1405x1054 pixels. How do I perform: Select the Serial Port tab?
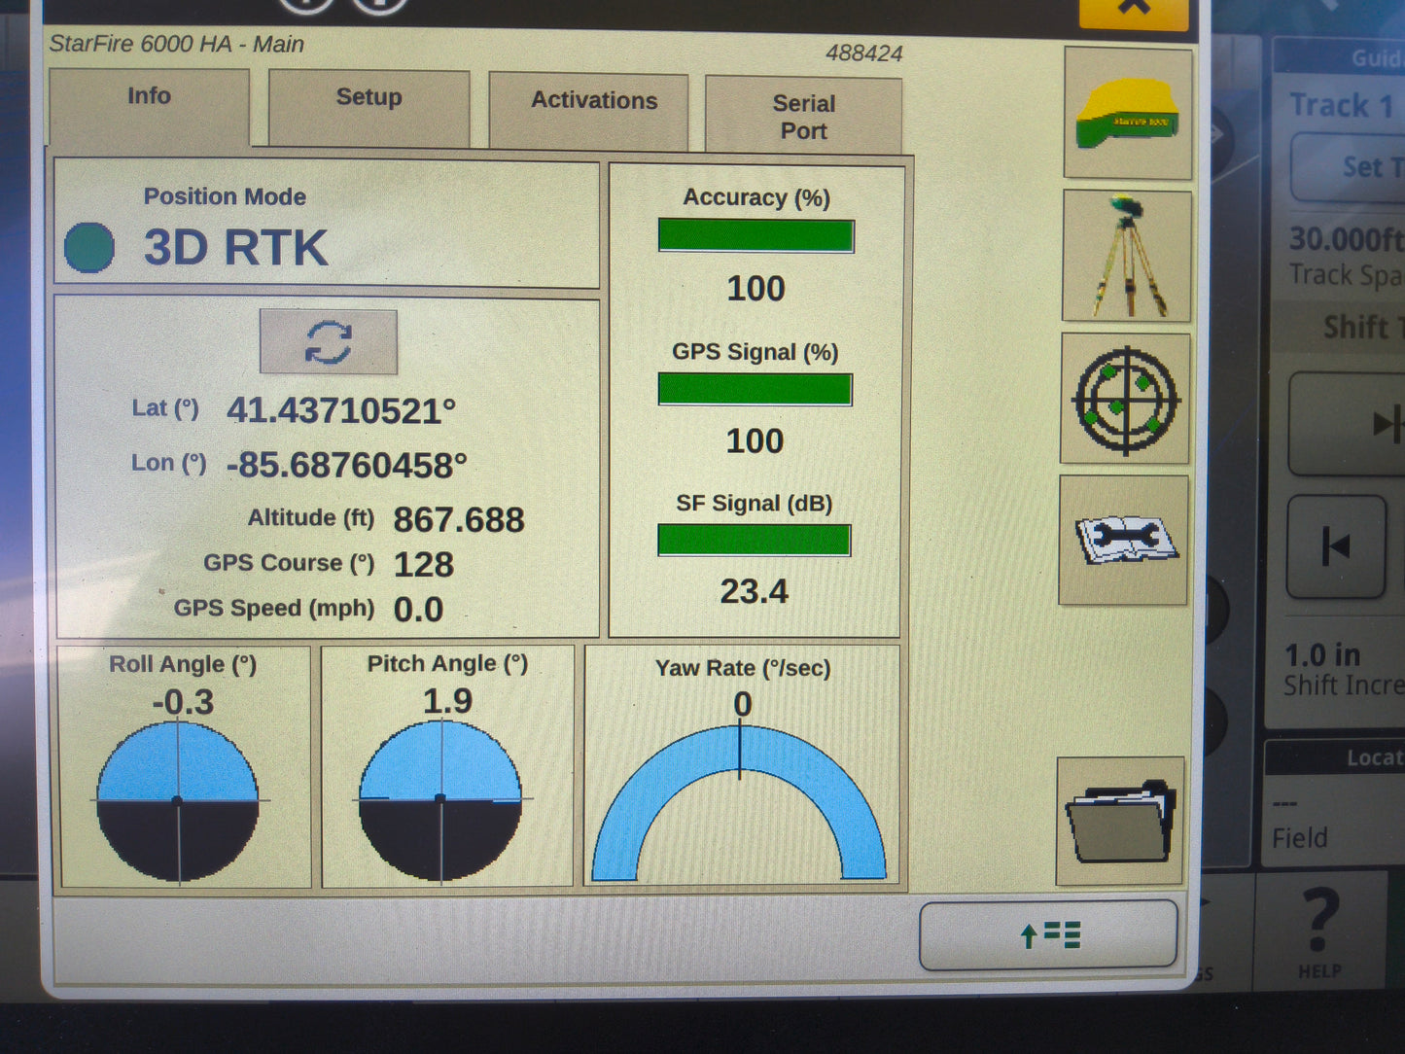(803, 116)
